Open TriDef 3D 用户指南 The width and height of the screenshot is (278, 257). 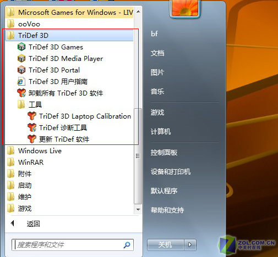58,82
